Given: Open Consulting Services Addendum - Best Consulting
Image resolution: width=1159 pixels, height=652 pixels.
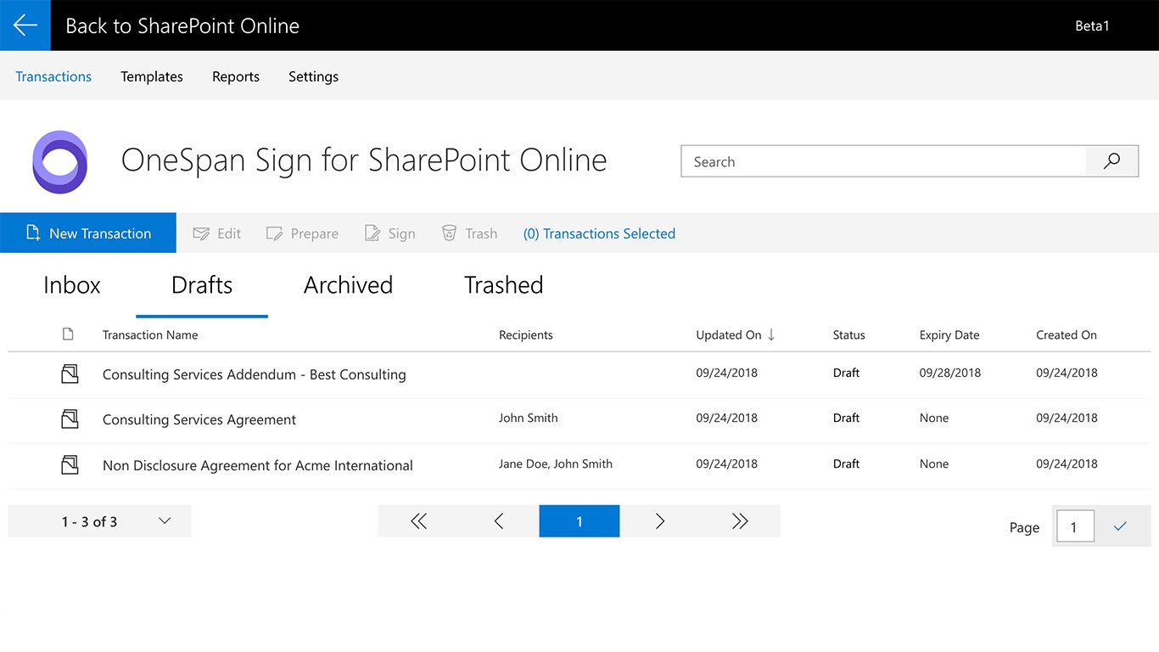Looking at the screenshot, I should [254, 374].
